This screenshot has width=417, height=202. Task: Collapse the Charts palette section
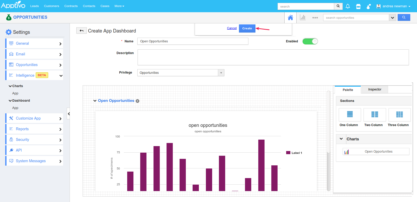(341, 139)
